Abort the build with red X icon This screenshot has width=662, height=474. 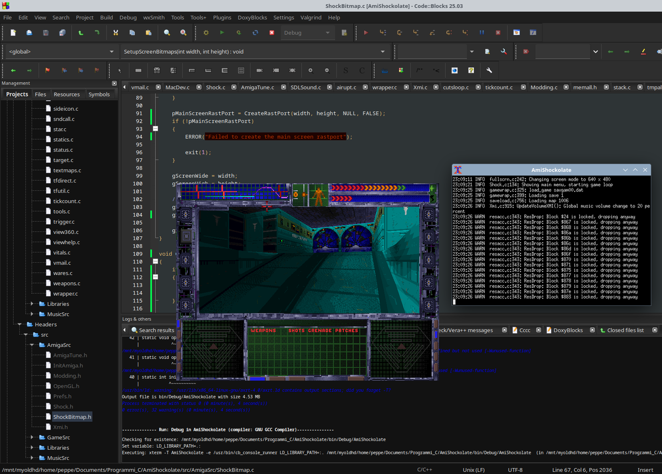272,33
